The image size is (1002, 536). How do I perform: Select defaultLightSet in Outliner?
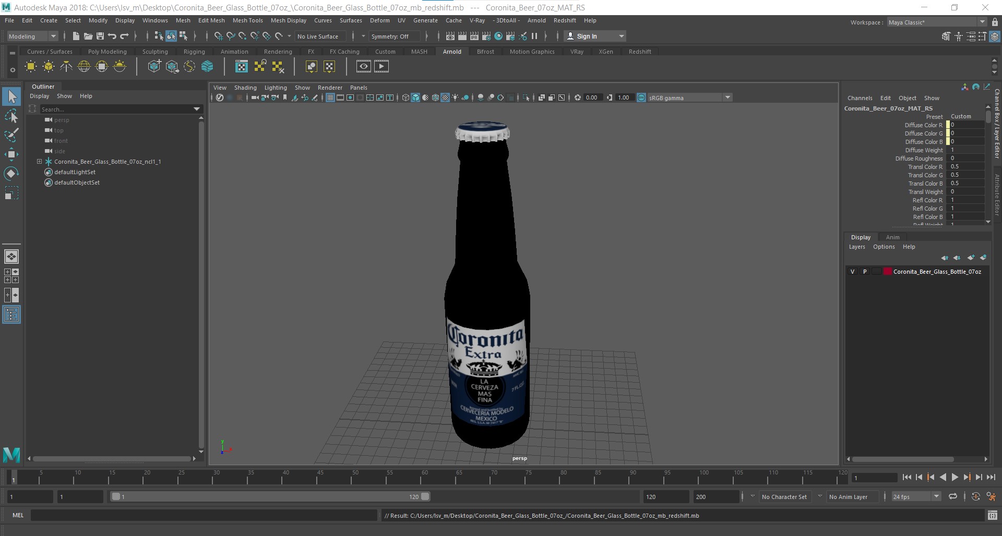tap(75, 172)
